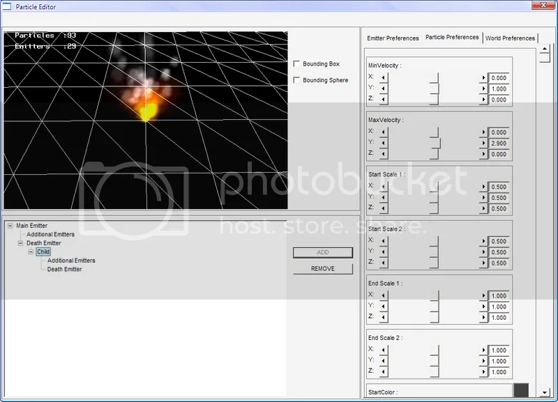The width and height of the screenshot is (558, 402).
Task: Click right arrow of MaxVelocity Y slider
Action: [x=483, y=143]
